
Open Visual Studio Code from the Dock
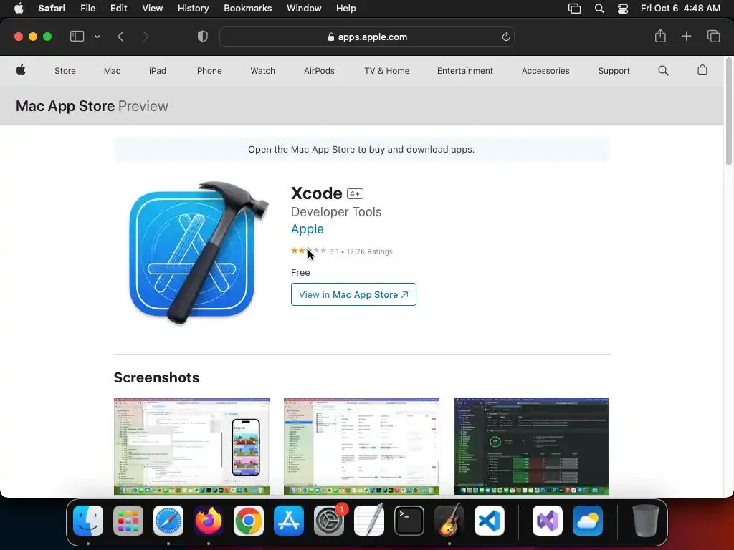point(489,521)
